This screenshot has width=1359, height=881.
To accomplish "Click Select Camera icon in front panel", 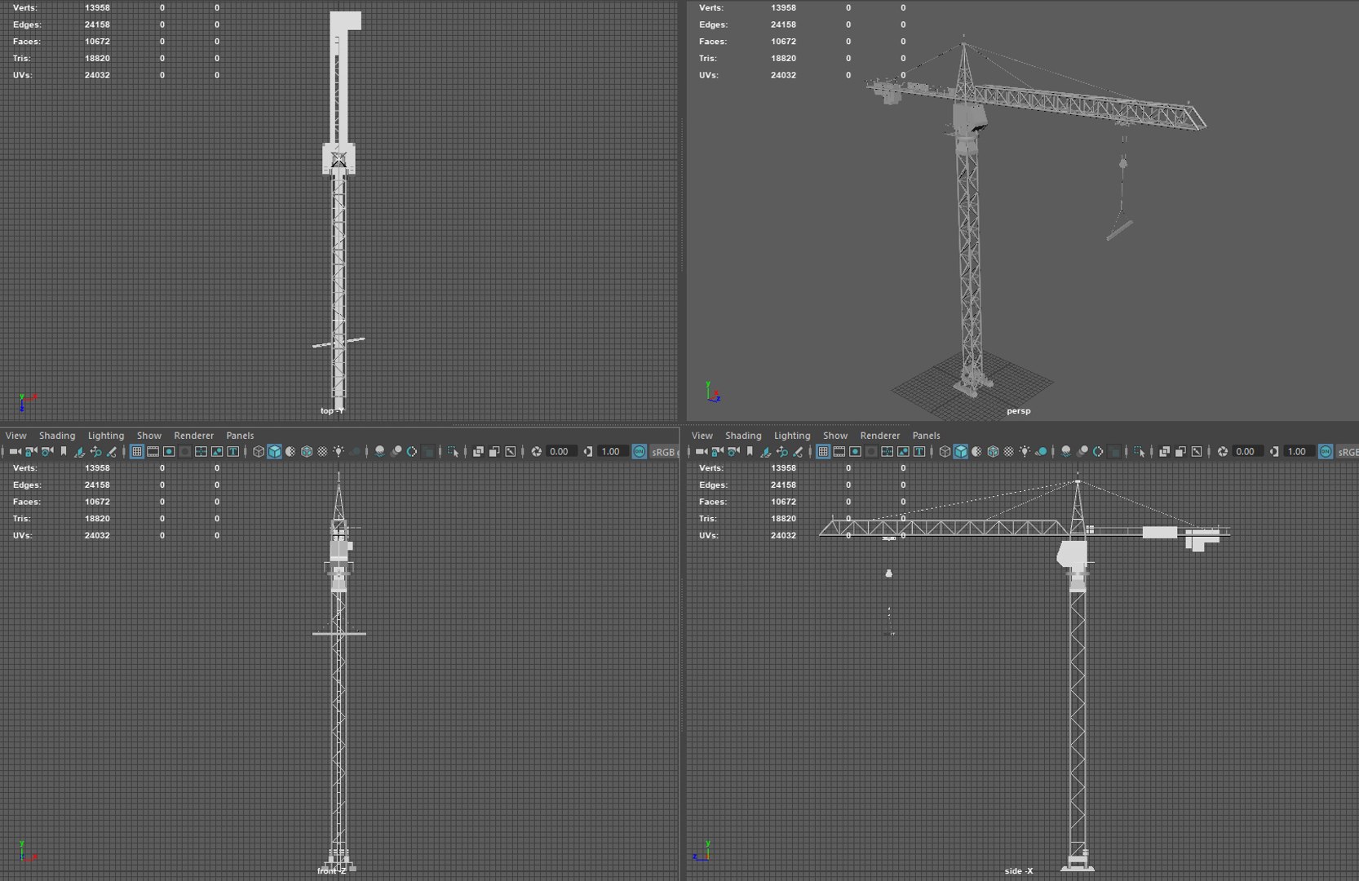I will click(15, 451).
